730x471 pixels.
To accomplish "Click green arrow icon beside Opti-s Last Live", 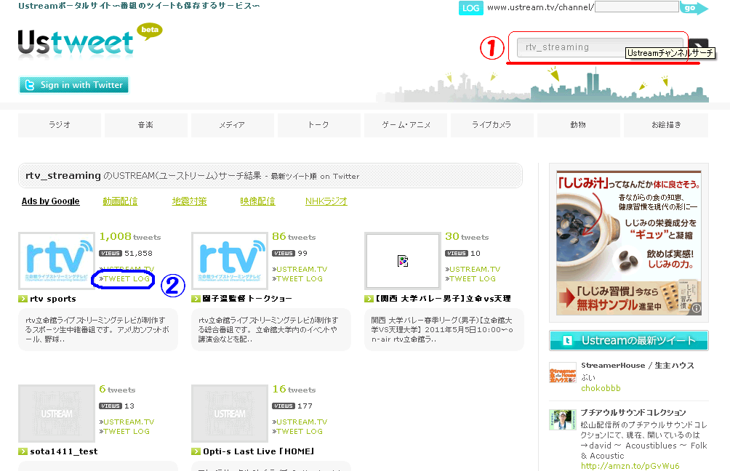I will (x=196, y=451).
